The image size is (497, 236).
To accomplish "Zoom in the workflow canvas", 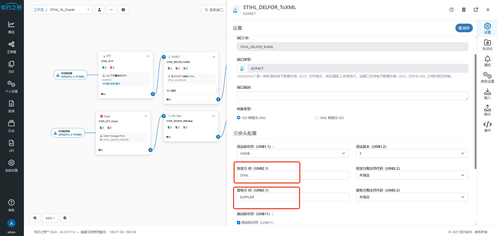I will point(35,218).
